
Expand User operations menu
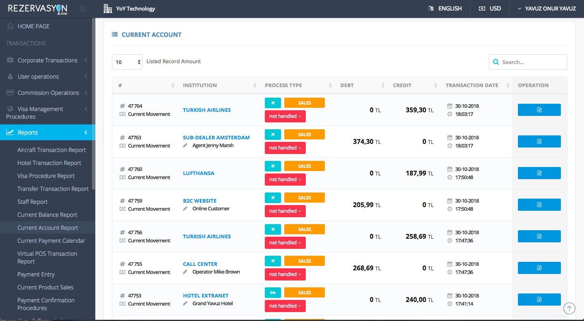click(47, 77)
